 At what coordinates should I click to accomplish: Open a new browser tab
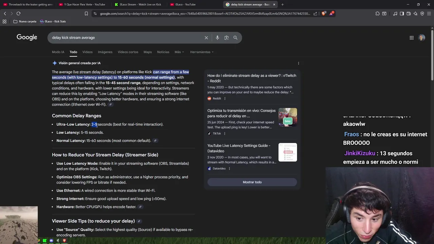coord(282,4)
